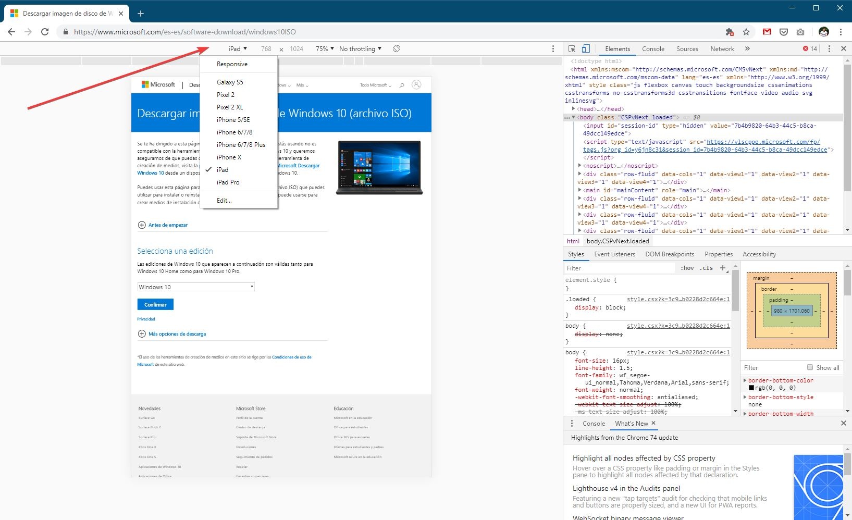Open Chrome's three-dot main menu

(x=841, y=32)
